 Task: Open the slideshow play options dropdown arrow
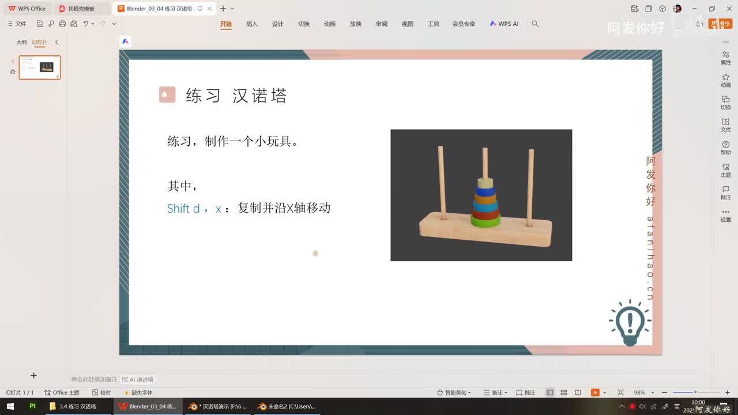pyautogui.click(x=603, y=393)
